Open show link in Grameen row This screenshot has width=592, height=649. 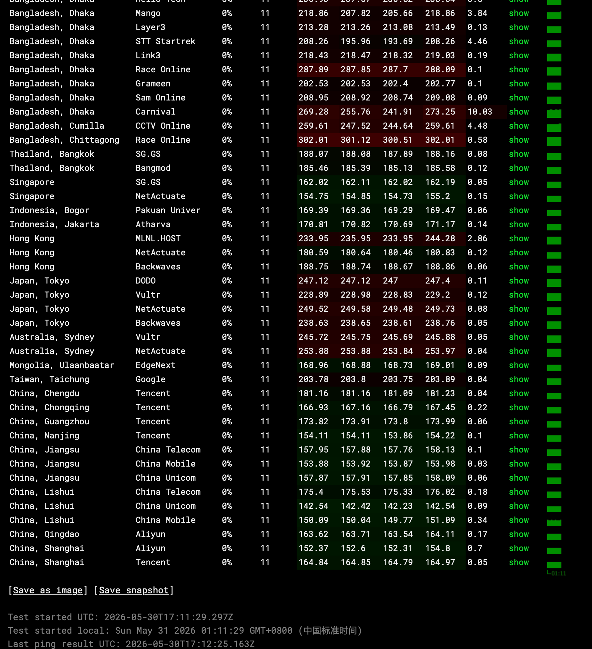pyautogui.click(x=519, y=84)
